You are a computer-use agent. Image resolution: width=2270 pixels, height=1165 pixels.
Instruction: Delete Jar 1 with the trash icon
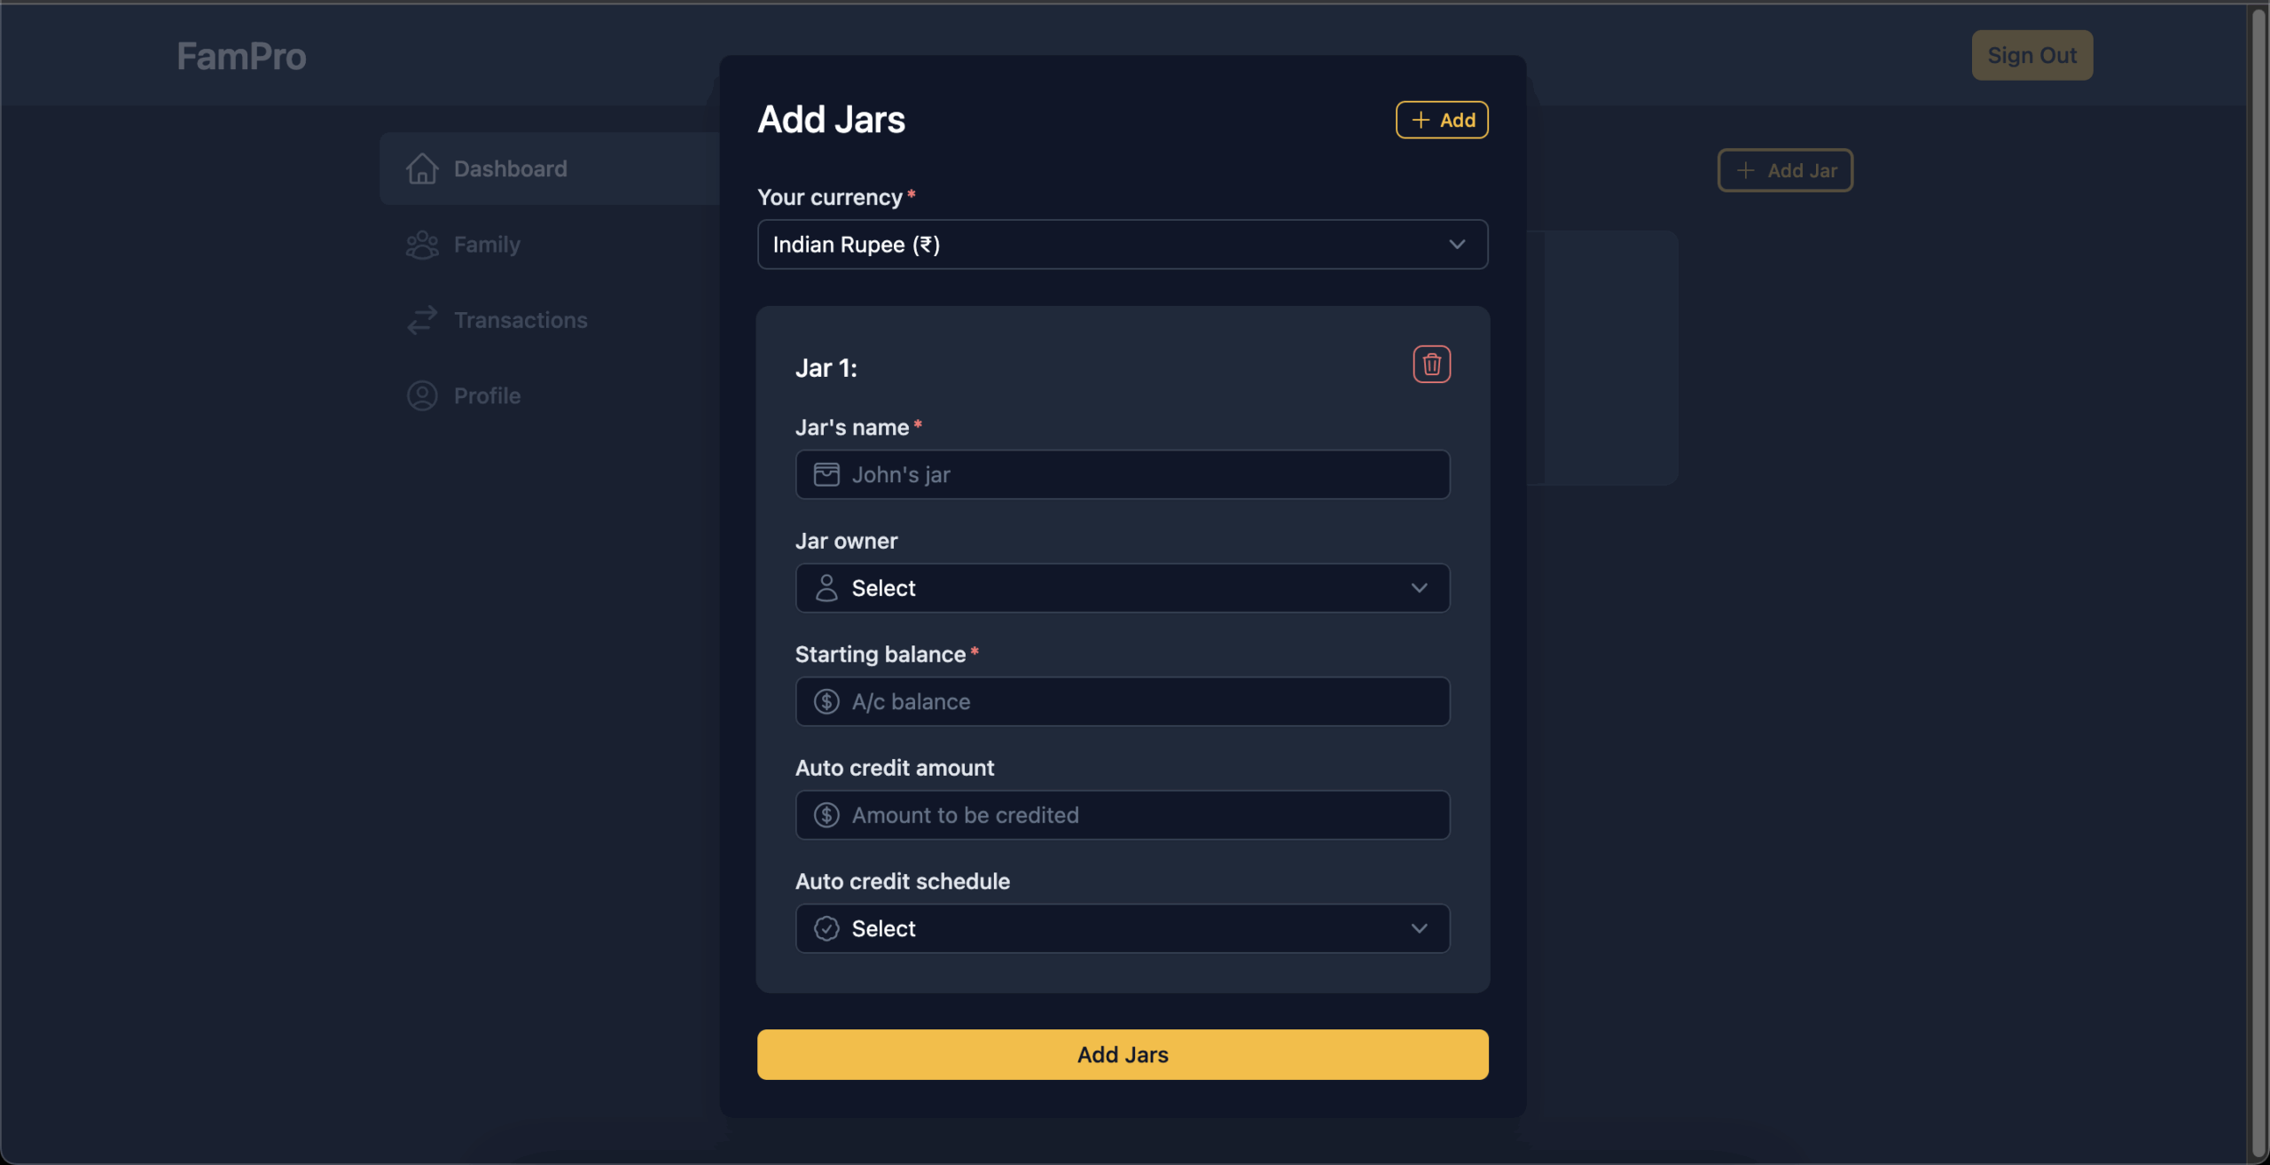tap(1431, 364)
